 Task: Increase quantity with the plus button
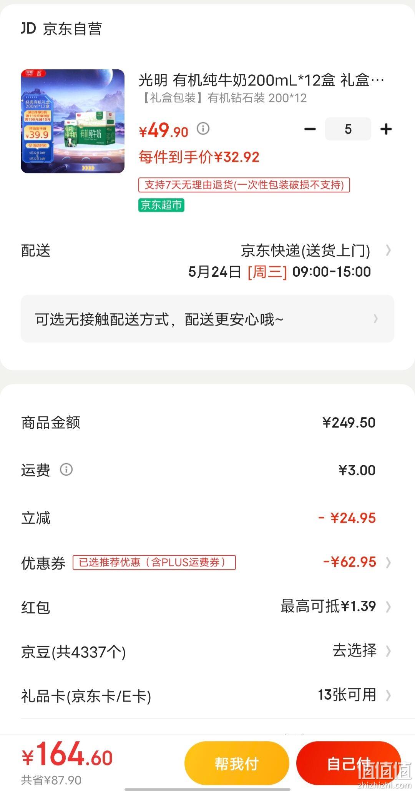click(386, 129)
